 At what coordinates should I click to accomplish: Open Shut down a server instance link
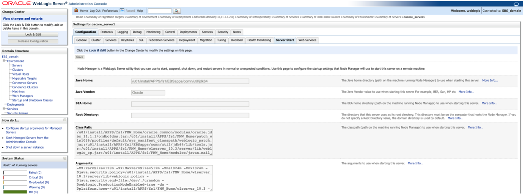tap(25, 147)
